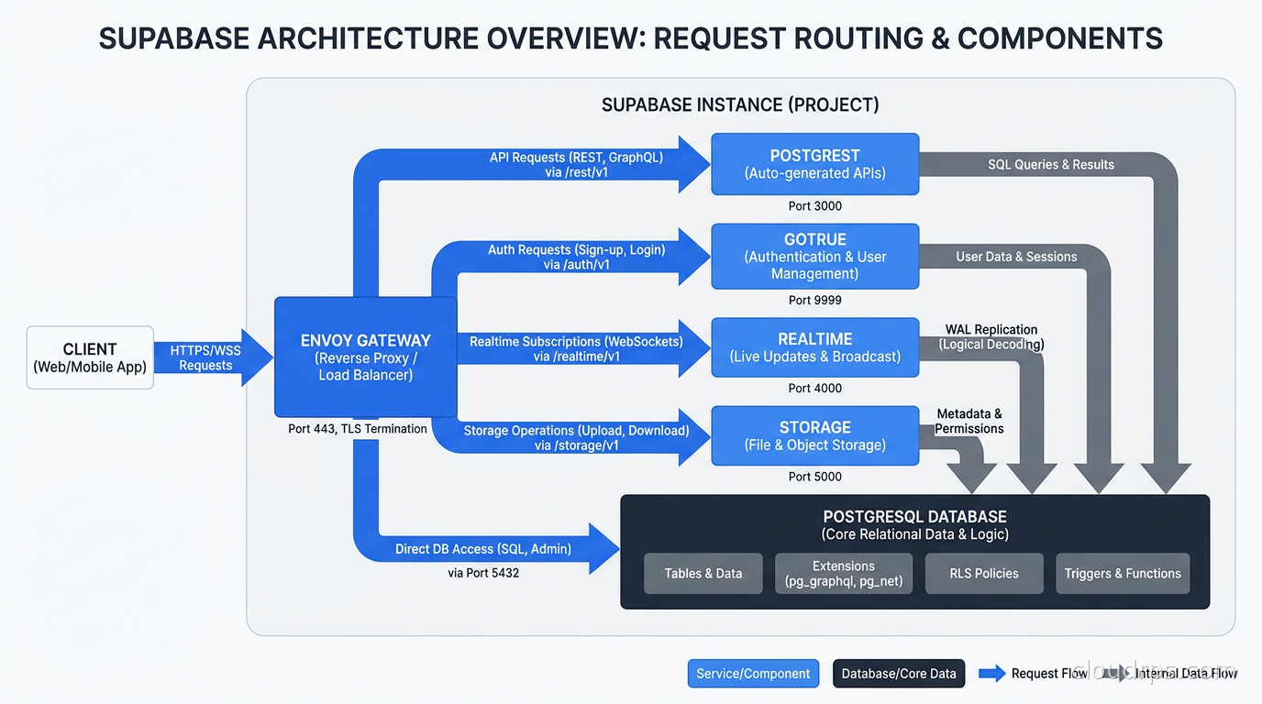The width and height of the screenshot is (1262, 704).
Task: Click 'User Data & Sessions' flow label
Action: tap(1016, 257)
